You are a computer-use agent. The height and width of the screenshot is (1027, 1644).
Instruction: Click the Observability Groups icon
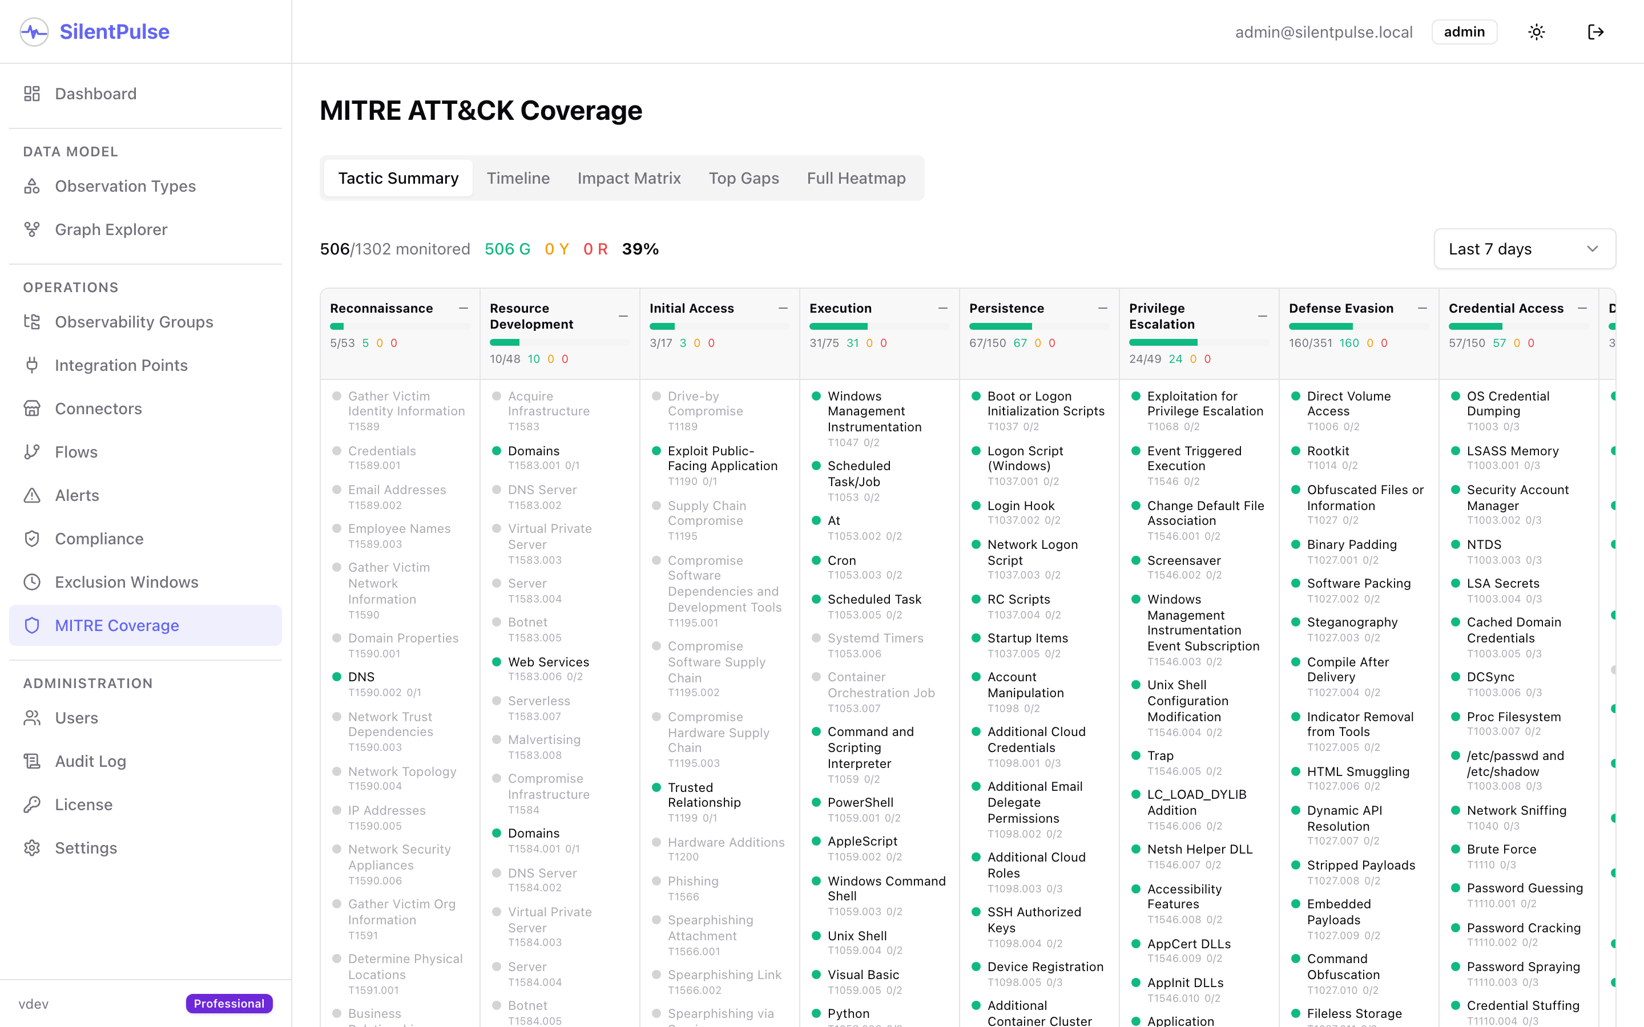32,322
